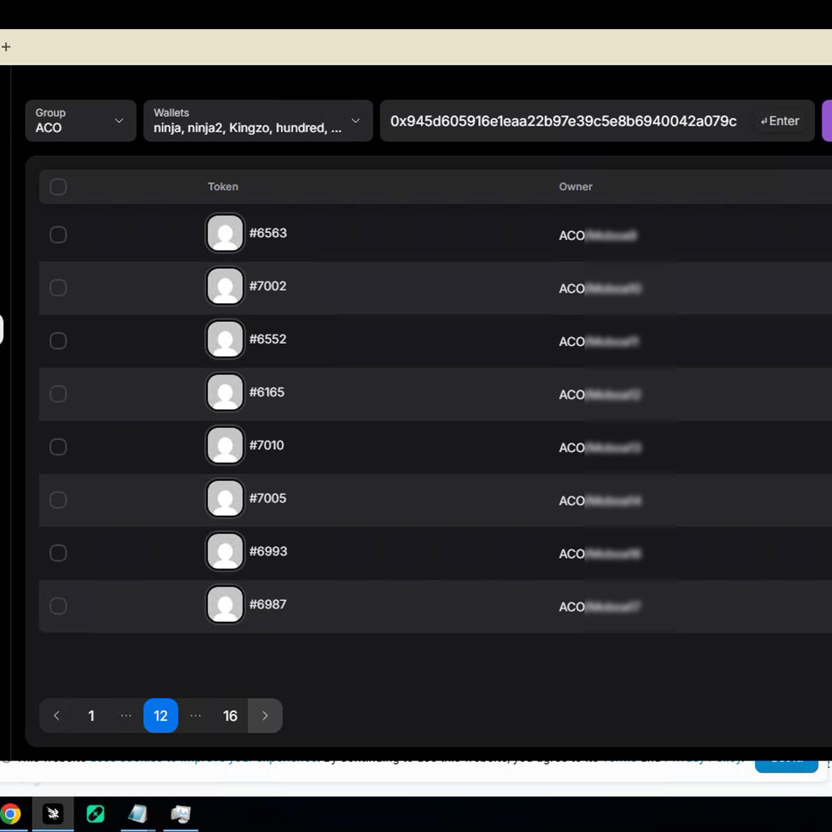Click the avatar thumbnail for token #7002
The height and width of the screenshot is (832, 832).
click(225, 286)
